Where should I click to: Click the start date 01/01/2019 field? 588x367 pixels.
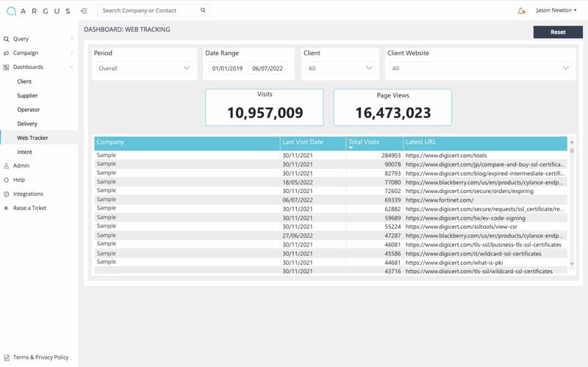point(227,68)
